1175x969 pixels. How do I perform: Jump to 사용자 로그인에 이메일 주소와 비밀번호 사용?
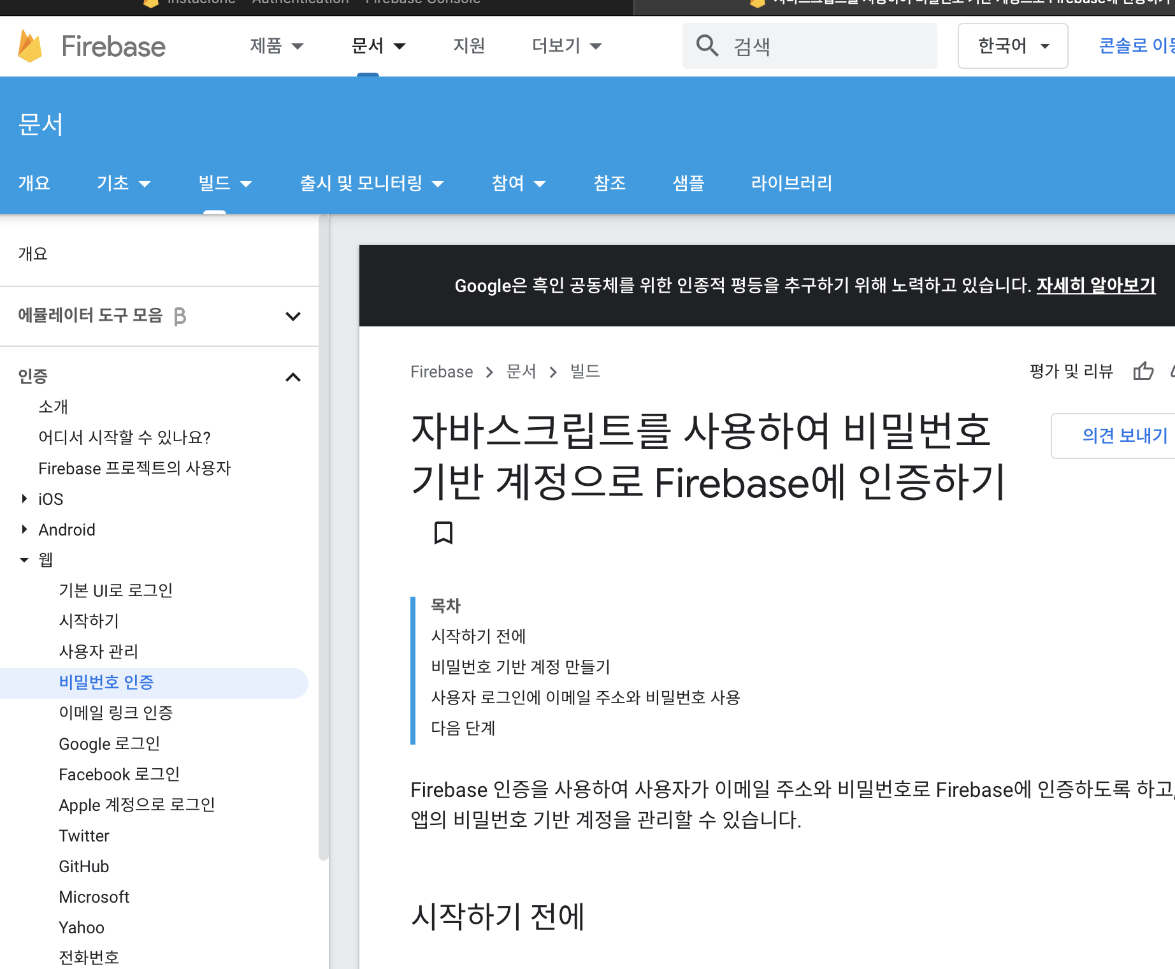[586, 697]
